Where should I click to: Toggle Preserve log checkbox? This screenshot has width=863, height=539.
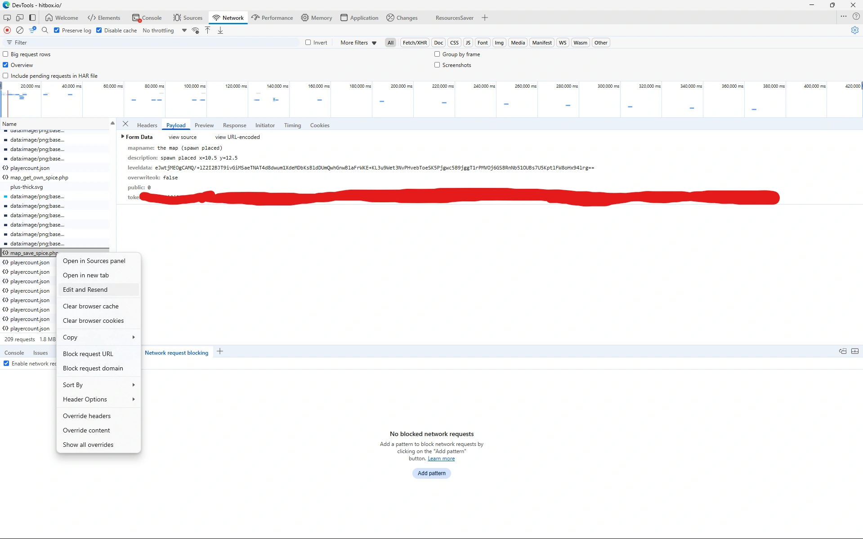(x=57, y=31)
